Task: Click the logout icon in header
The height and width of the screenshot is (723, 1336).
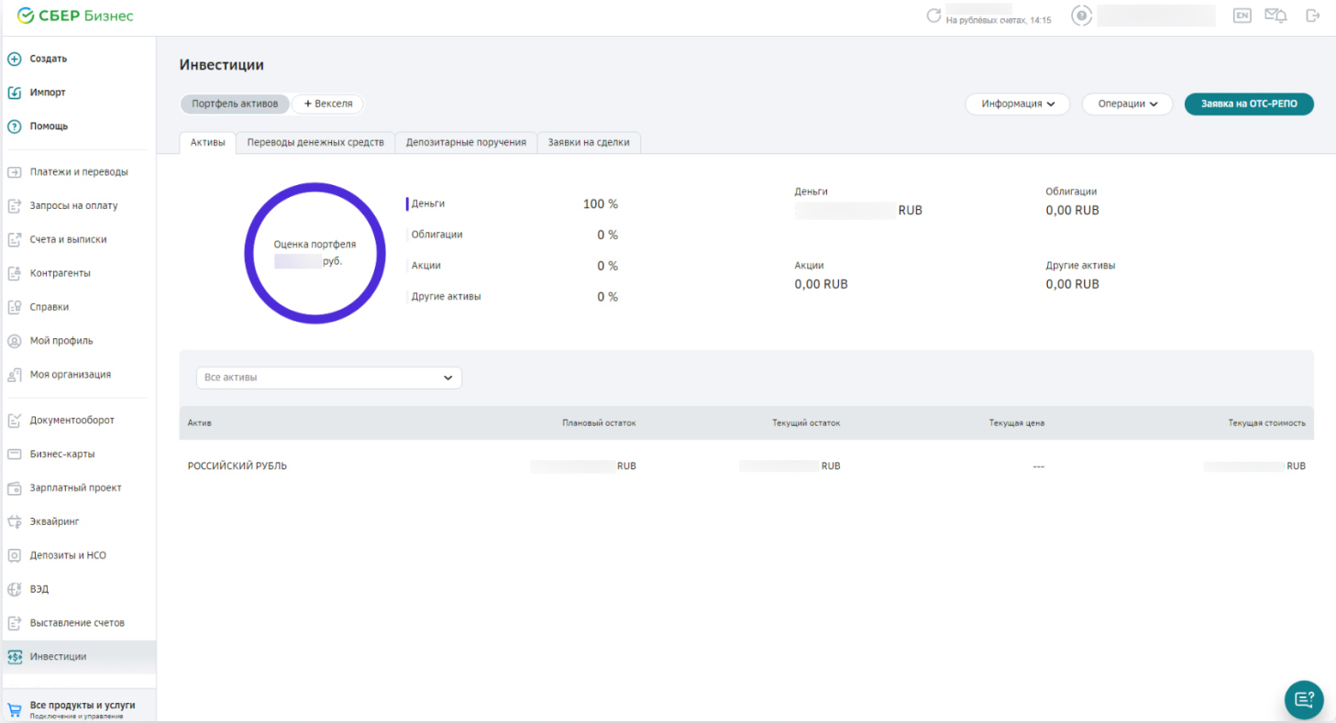Action: tap(1313, 16)
